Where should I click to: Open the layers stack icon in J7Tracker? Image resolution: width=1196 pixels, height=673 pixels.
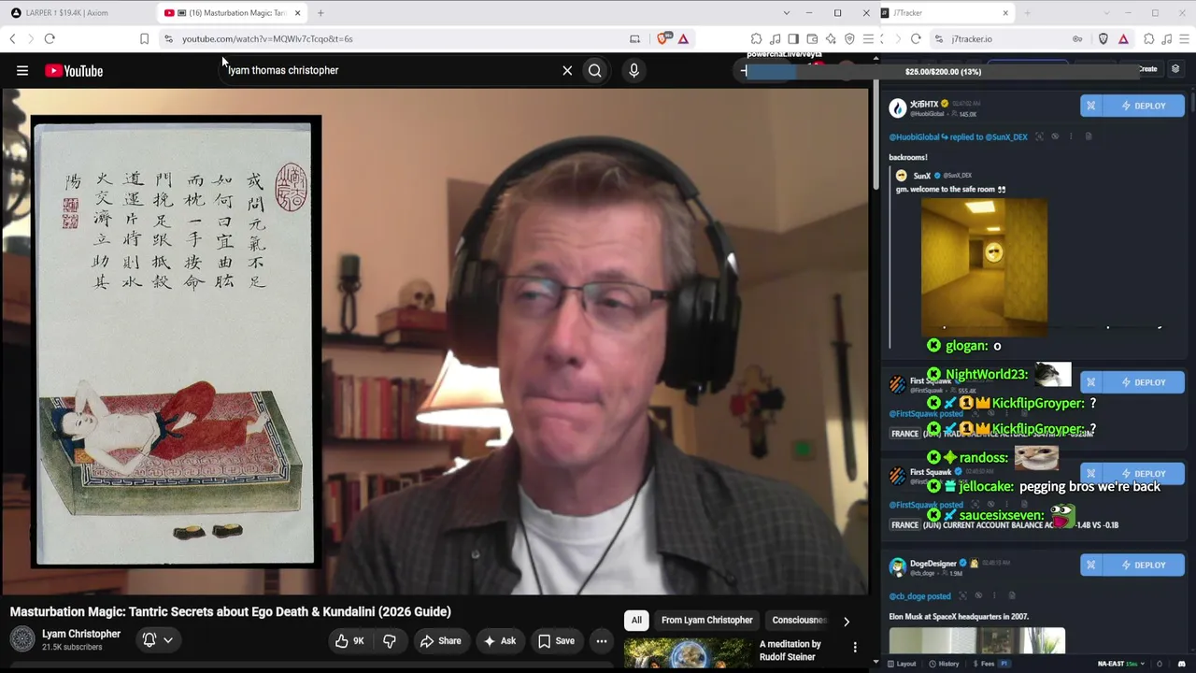pos(1175,69)
